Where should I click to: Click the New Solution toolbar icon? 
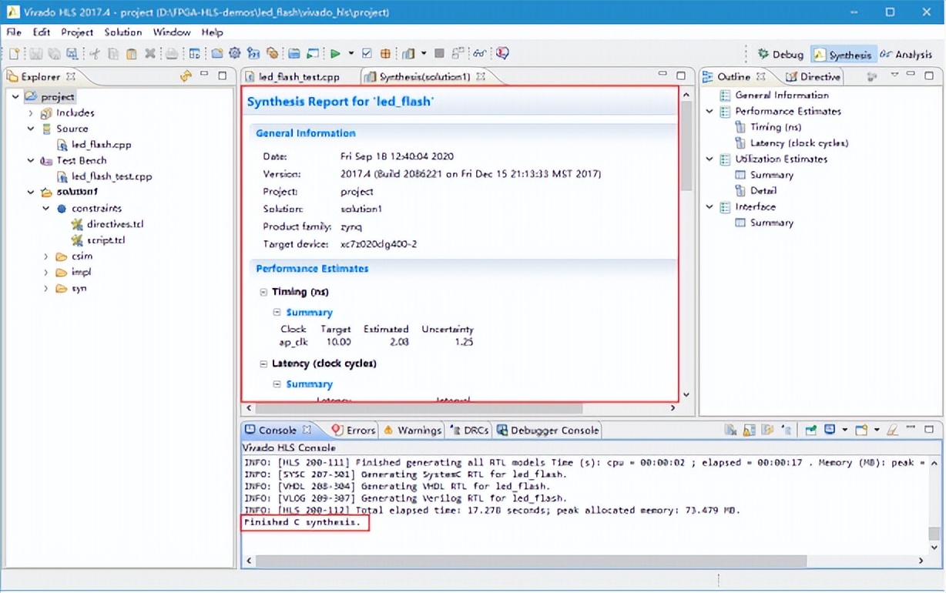tap(253, 53)
